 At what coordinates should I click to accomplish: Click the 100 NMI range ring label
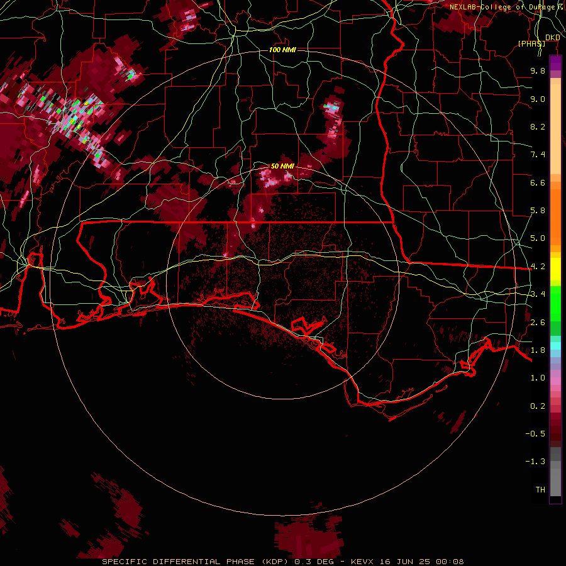click(282, 50)
